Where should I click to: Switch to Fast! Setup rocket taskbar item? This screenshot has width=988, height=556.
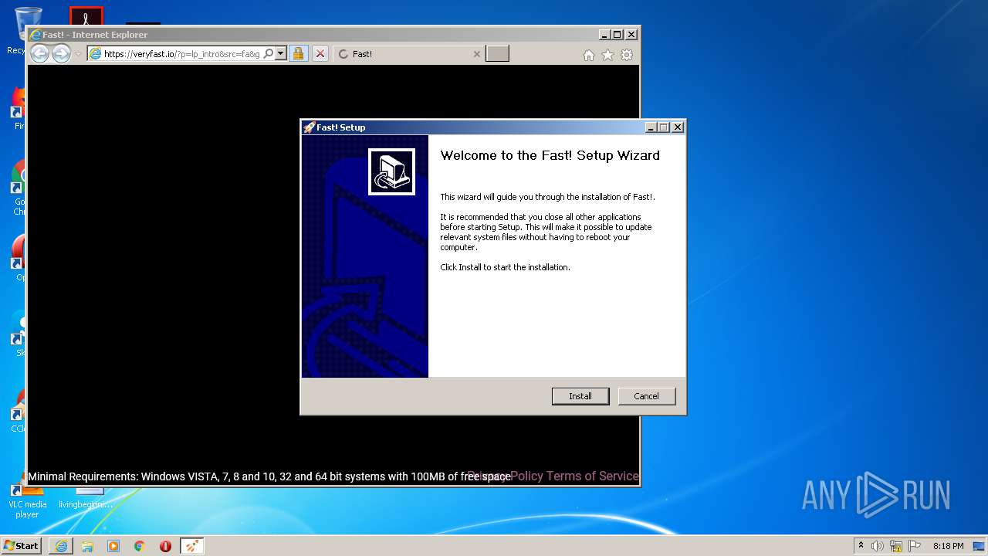191,546
